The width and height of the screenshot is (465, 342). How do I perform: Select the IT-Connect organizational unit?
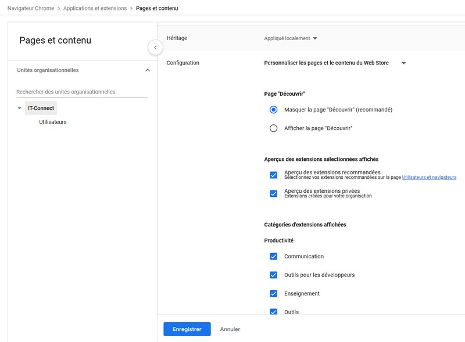[x=41, y=109]
